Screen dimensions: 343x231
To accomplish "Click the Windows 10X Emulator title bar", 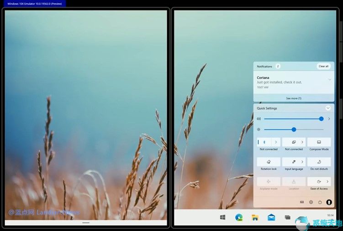I will click(35, 4).
